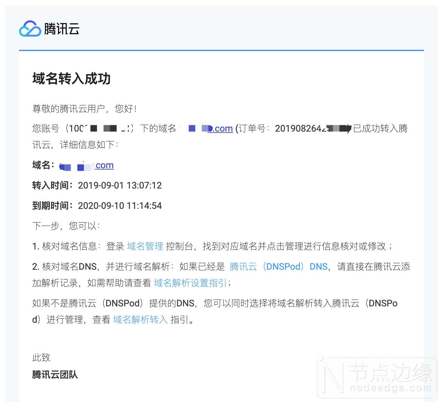The height and width of the screenshot is (402, 441).
Task: Click the 到期时间： label
Action: coord(53,206)
